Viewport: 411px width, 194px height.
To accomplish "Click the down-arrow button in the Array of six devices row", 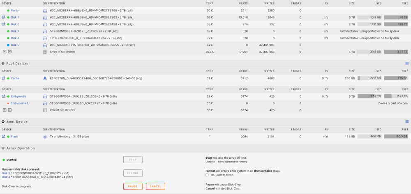I will [5, 52].
